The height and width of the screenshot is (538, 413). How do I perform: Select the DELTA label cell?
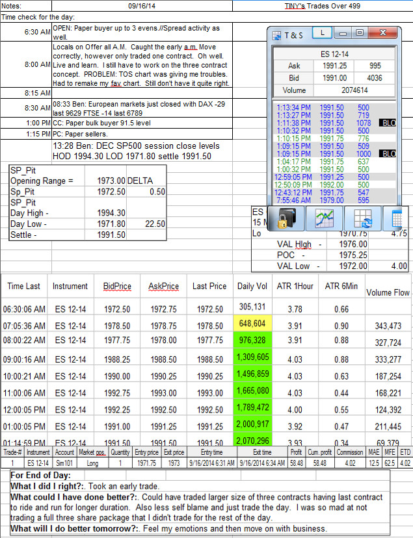[146, 181]
